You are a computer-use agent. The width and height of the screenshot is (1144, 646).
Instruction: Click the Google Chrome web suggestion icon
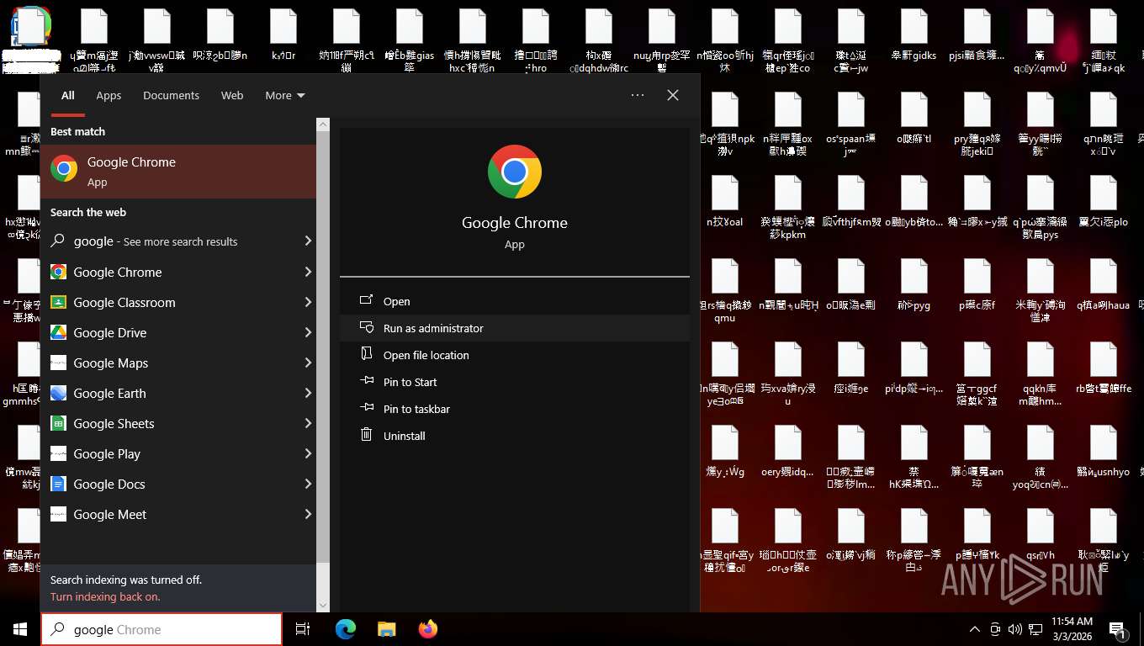tap(58, 273)
